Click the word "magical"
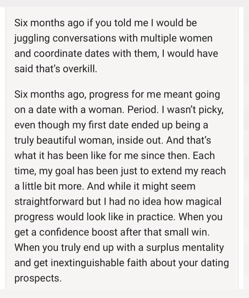The width and height of the screenshot is (249, 298). (x=203, y=202)
